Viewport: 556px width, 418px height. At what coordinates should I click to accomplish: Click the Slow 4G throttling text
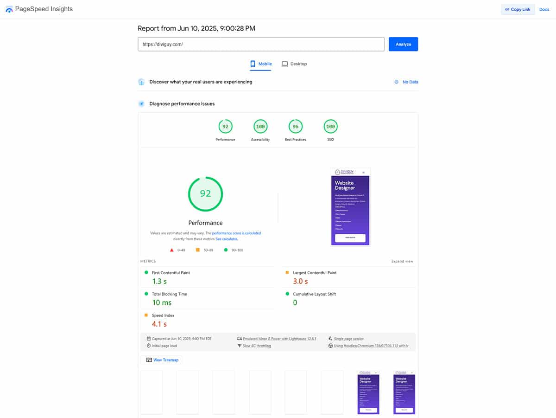(257, 346)
